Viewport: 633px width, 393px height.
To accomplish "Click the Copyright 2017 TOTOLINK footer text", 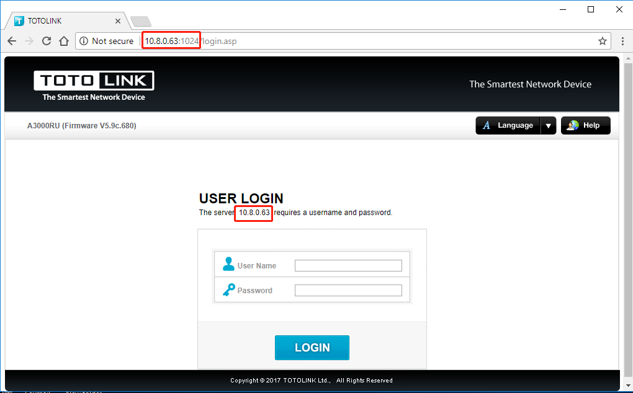I will tap(312, 381).
